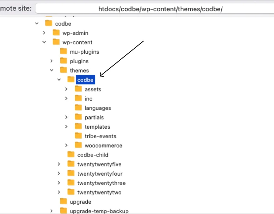Select the wp-admin folder name
Image resolution: width=274 pixels, height=214 pixels.
[75, 33]
